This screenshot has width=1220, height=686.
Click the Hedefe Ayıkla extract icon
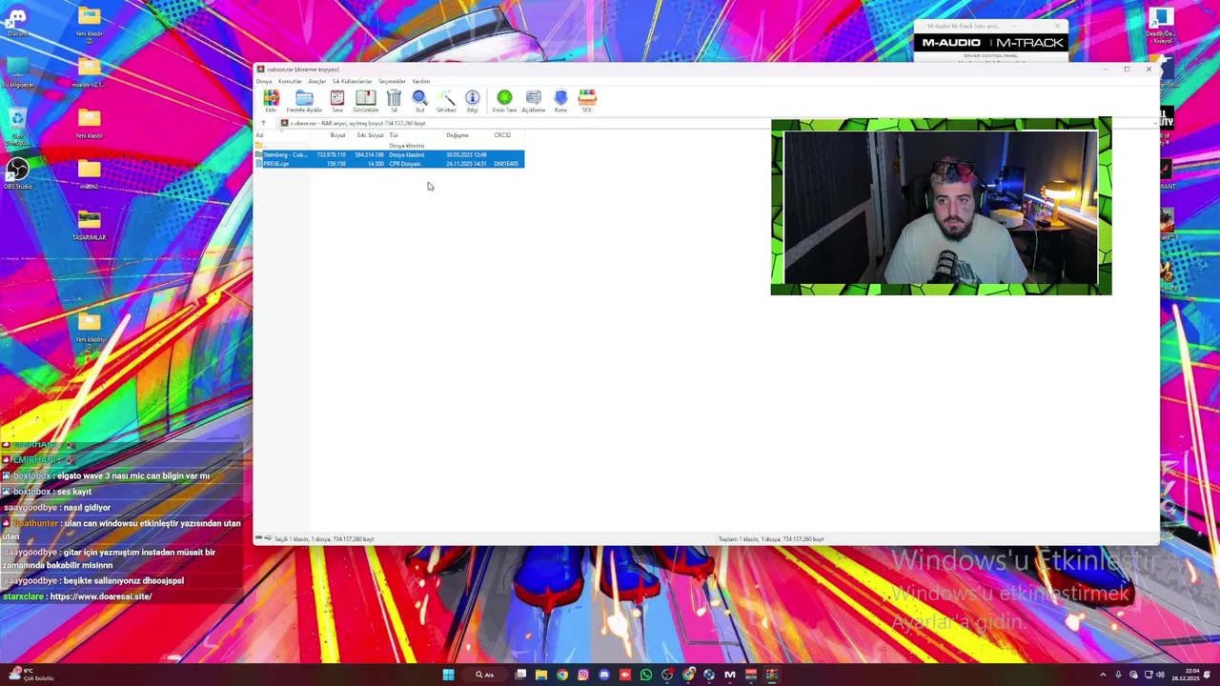304,101
